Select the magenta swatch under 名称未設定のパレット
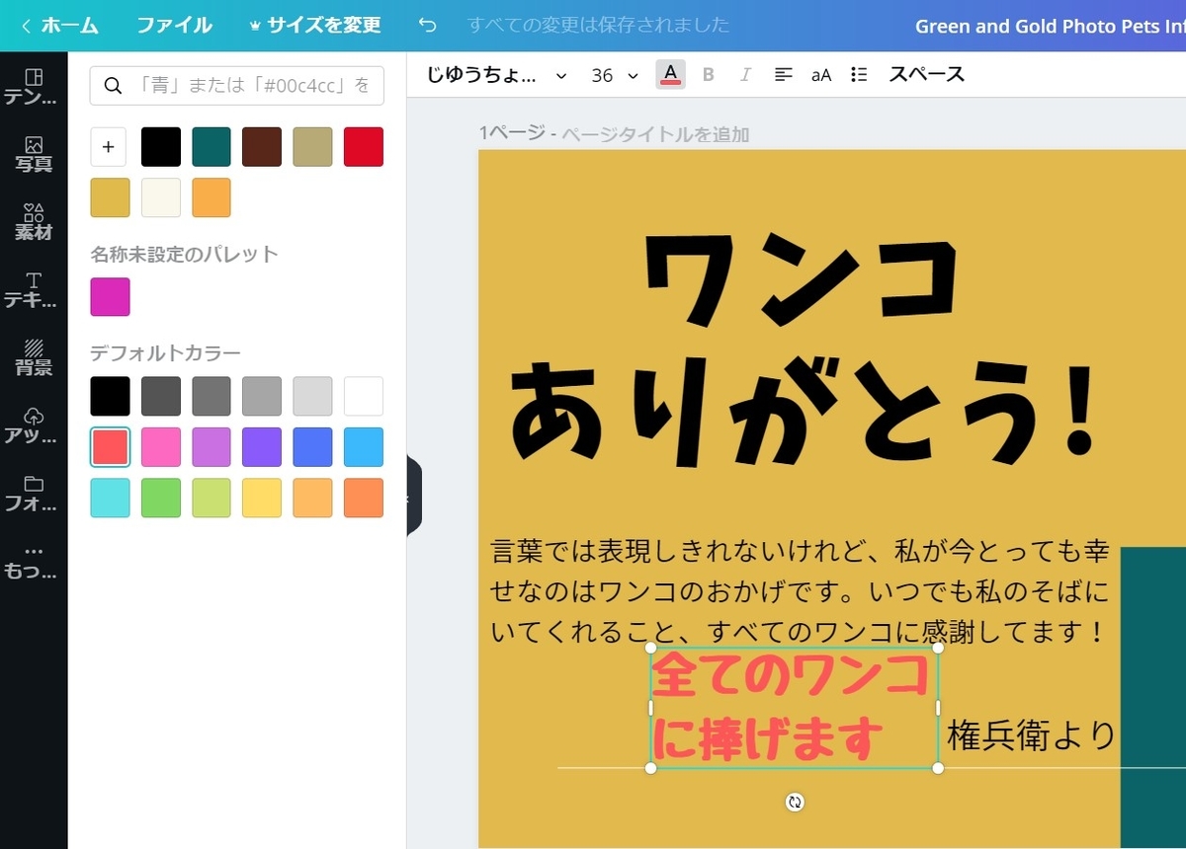 pyautogui.click(x=110, y=297)
